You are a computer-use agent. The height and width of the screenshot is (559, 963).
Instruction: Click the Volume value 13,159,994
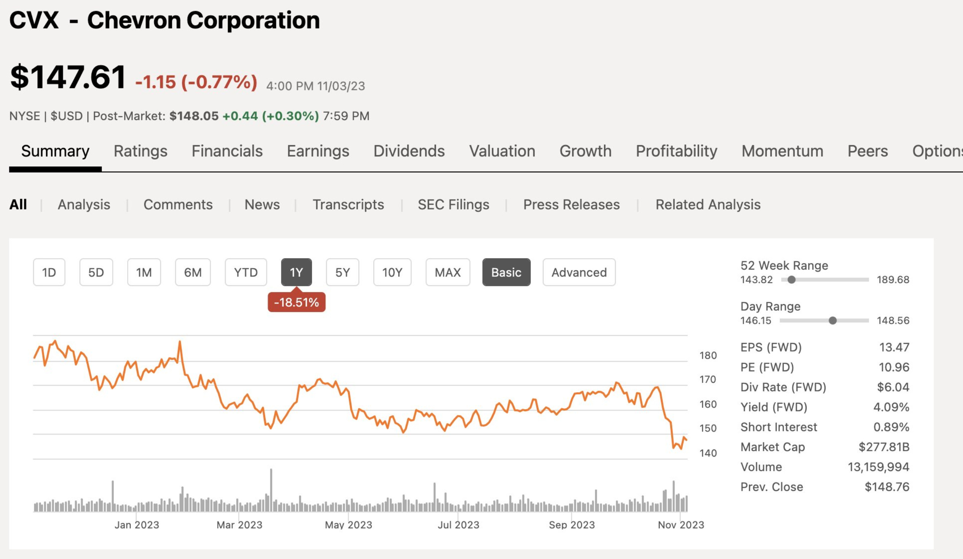[x=878, y=466]
